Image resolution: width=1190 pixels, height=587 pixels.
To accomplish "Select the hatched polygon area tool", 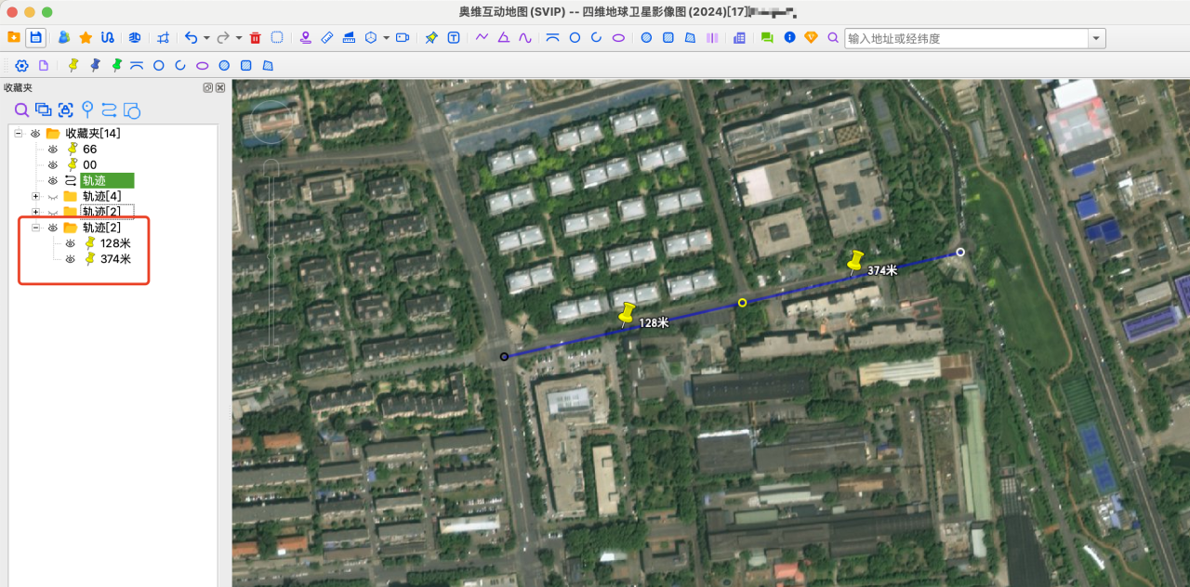I will pos(691,38).
